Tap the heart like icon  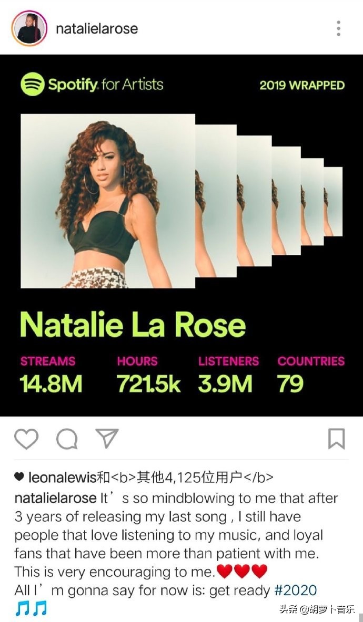coord(26,439)
